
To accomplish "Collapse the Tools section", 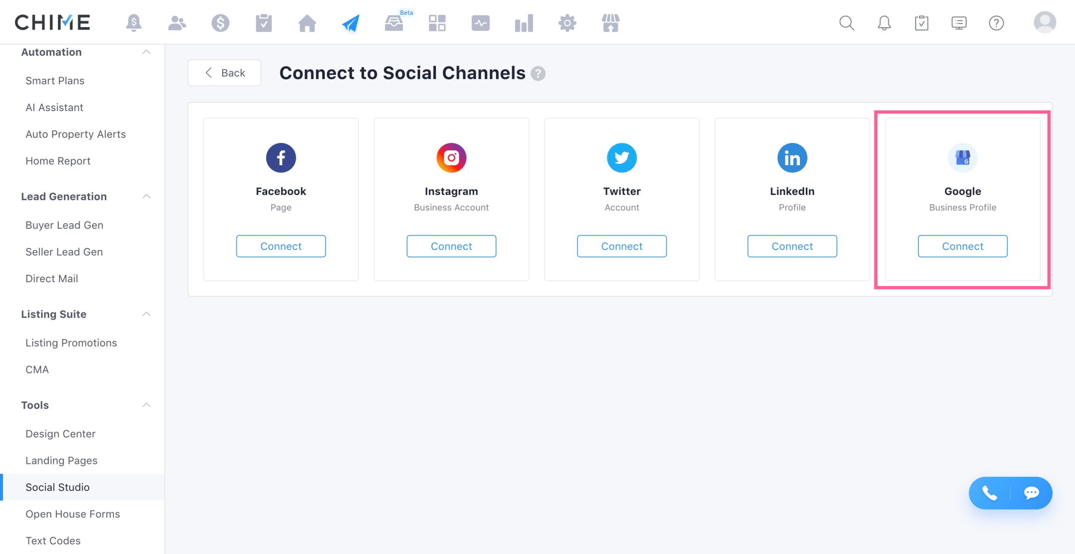I will (x=146, y=405).
